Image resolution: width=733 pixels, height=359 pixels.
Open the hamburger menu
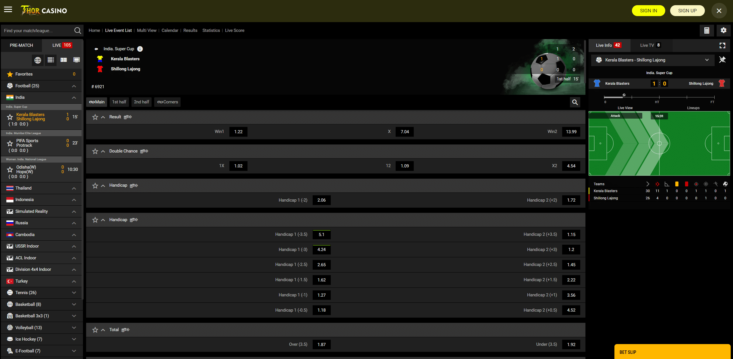point(8,10)
